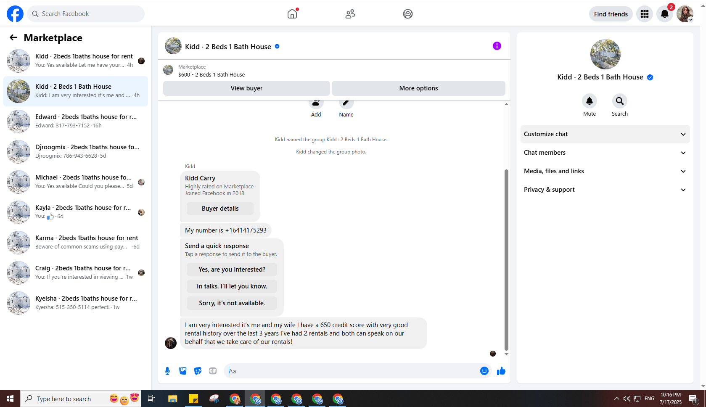Viewport: 706px width, 407px height.
Task: Open the Groups icon in top navigation
Action: point(408,14)
